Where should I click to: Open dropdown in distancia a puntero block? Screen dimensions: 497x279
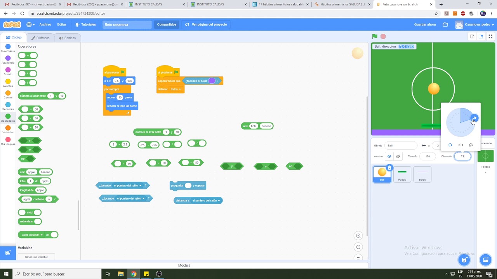(219, 201)
